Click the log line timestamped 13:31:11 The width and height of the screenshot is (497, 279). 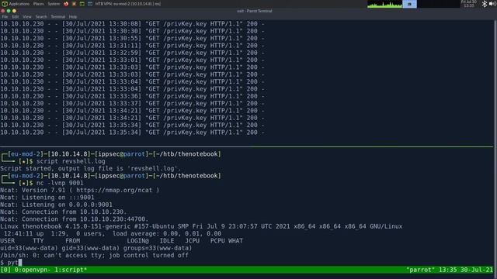(132, 46)
